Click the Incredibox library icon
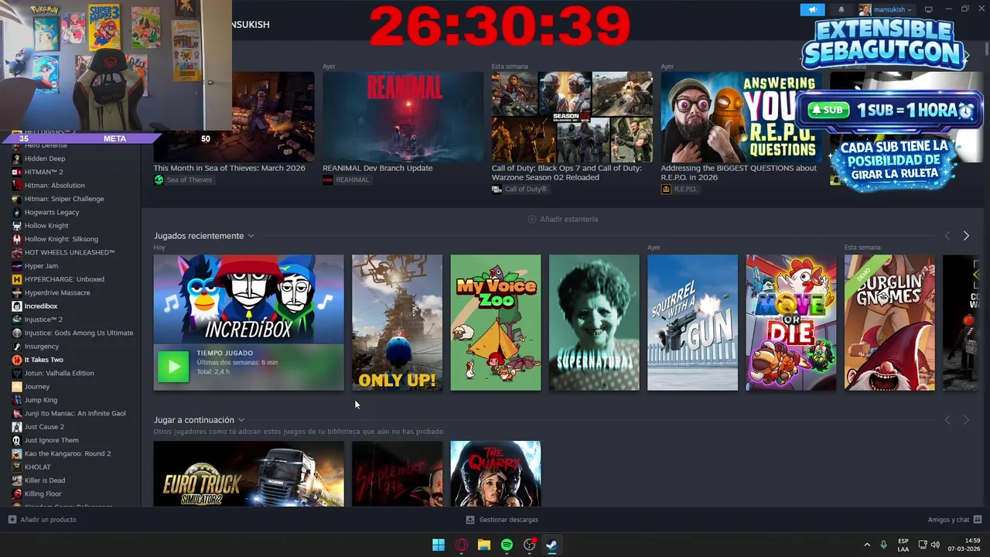990x557 pixels. 17,306
